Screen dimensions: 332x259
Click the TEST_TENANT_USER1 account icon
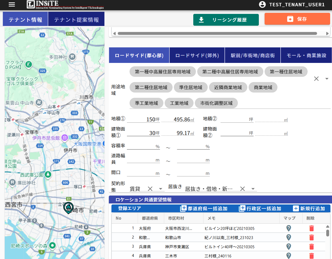point(262,4)
